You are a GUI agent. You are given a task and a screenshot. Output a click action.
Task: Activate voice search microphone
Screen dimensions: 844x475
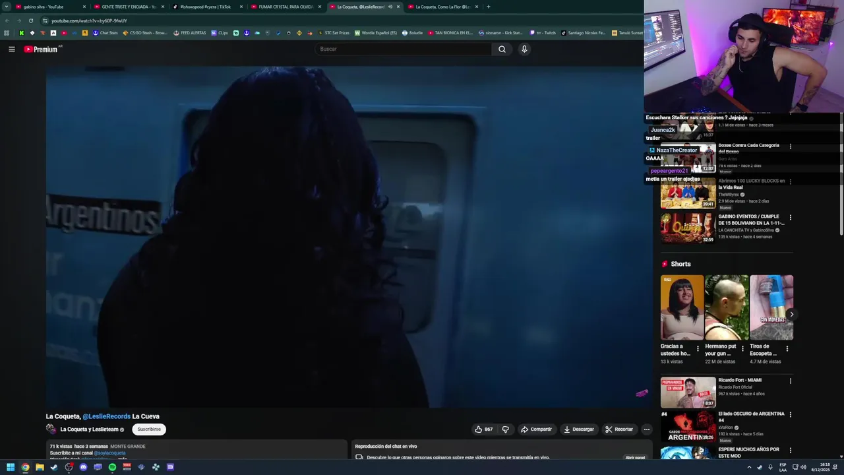click(x=524, y=49)
